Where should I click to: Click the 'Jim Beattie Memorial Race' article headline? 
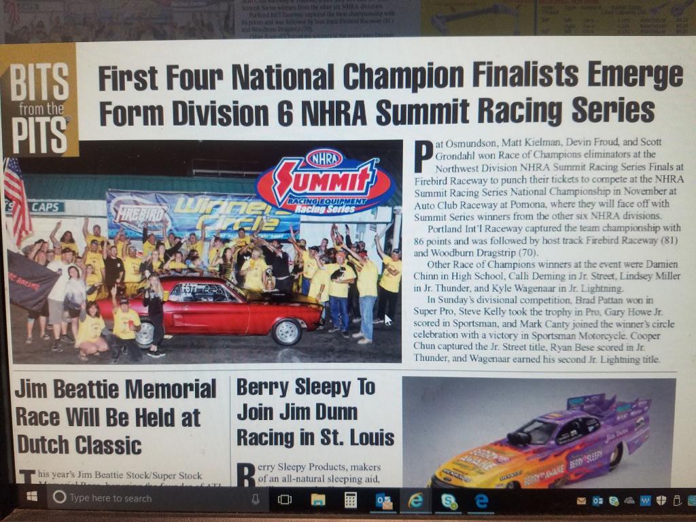(116, 417)
